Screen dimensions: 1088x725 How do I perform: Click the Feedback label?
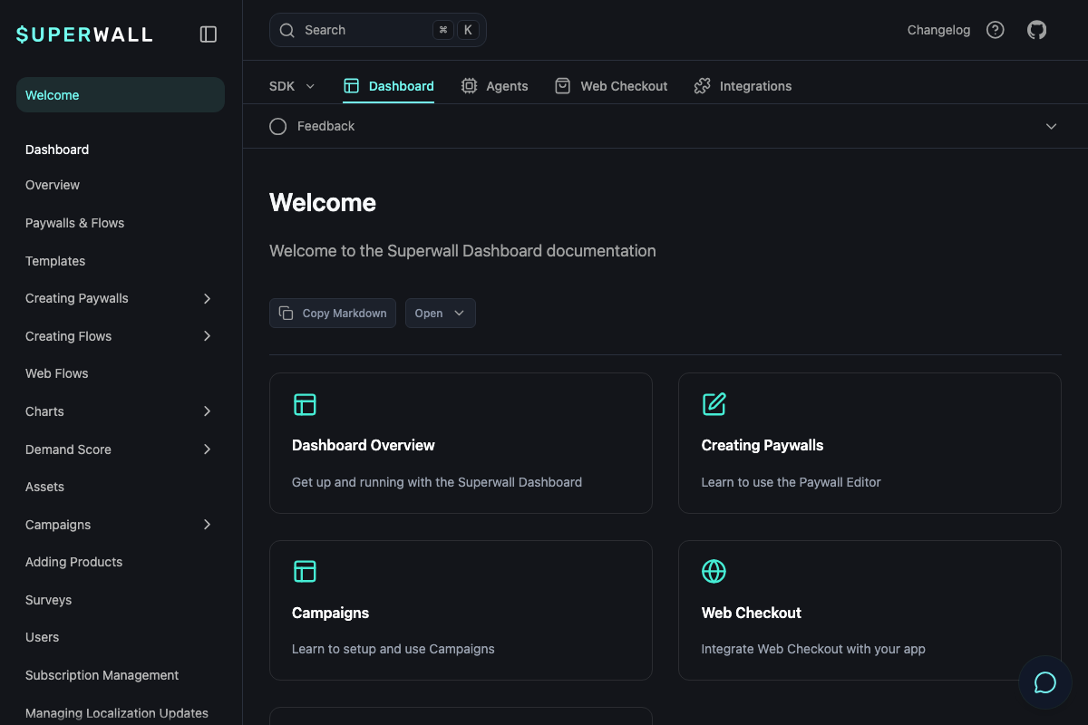pos(325,126)
